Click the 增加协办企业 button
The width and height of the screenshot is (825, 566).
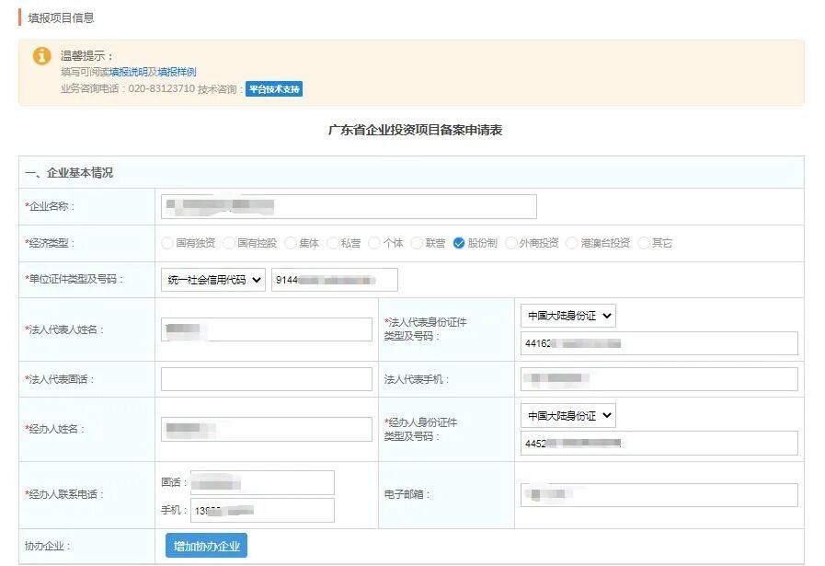tap(206, 546)
